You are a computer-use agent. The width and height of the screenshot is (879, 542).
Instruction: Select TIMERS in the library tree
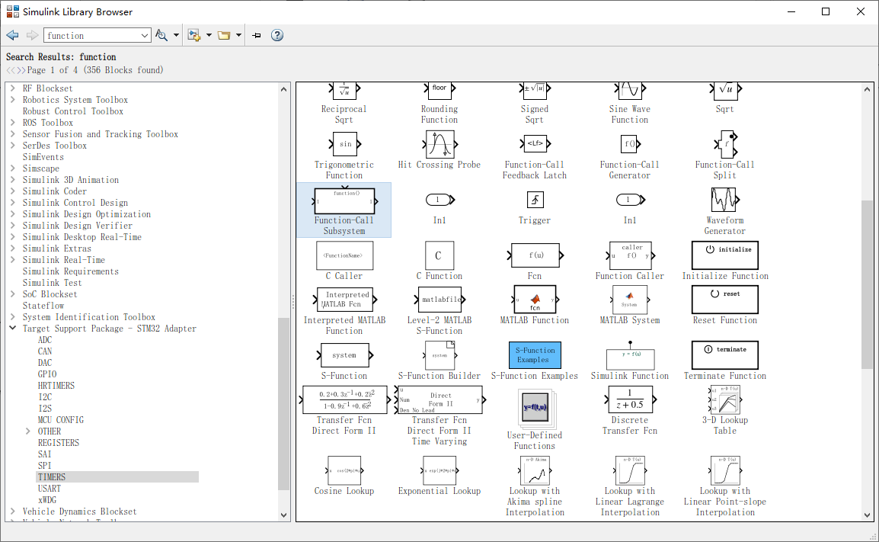[53, 476]
